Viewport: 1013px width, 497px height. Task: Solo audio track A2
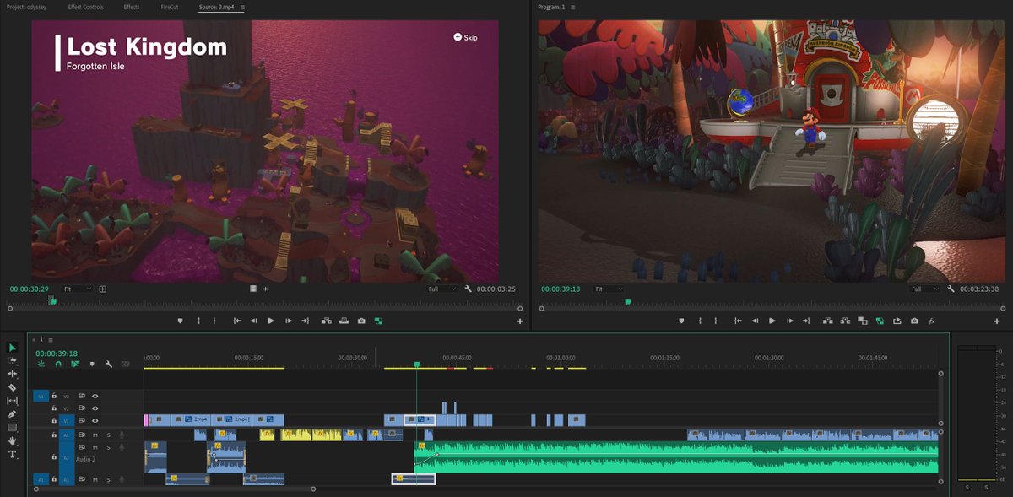tap(108, 447)
